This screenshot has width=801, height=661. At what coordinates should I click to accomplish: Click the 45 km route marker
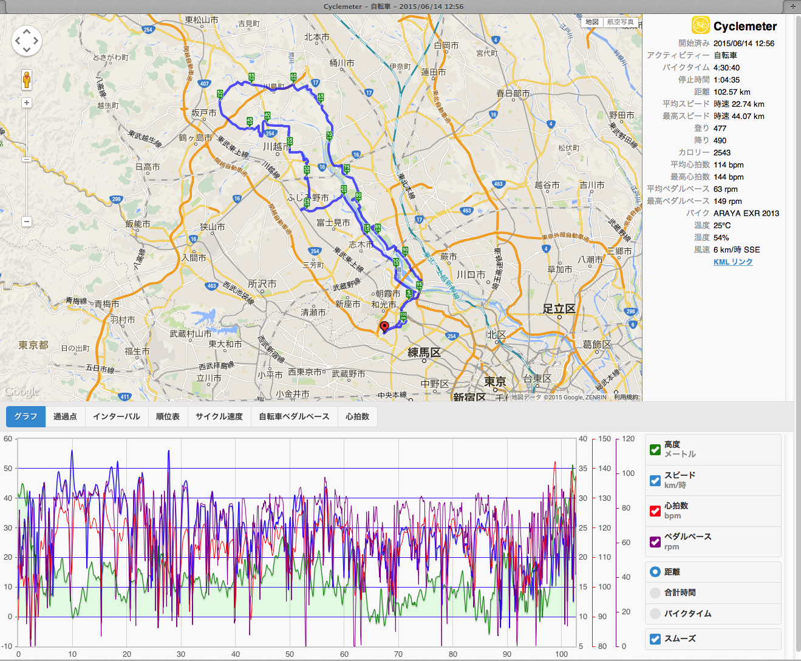point(250,121)
